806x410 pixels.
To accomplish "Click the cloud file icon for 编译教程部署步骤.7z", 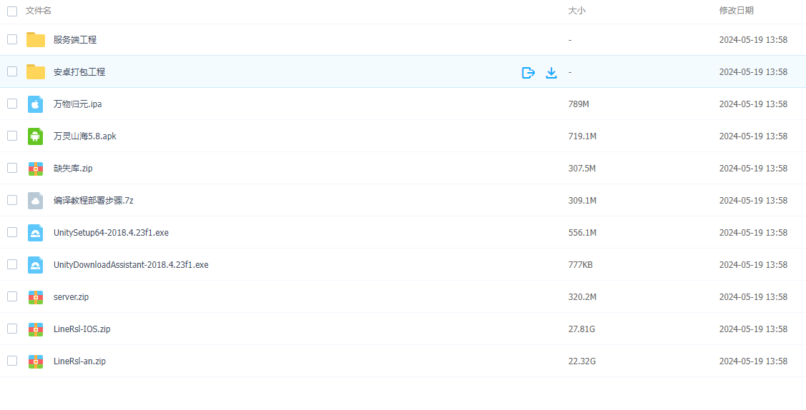I will tap(36, 201).
